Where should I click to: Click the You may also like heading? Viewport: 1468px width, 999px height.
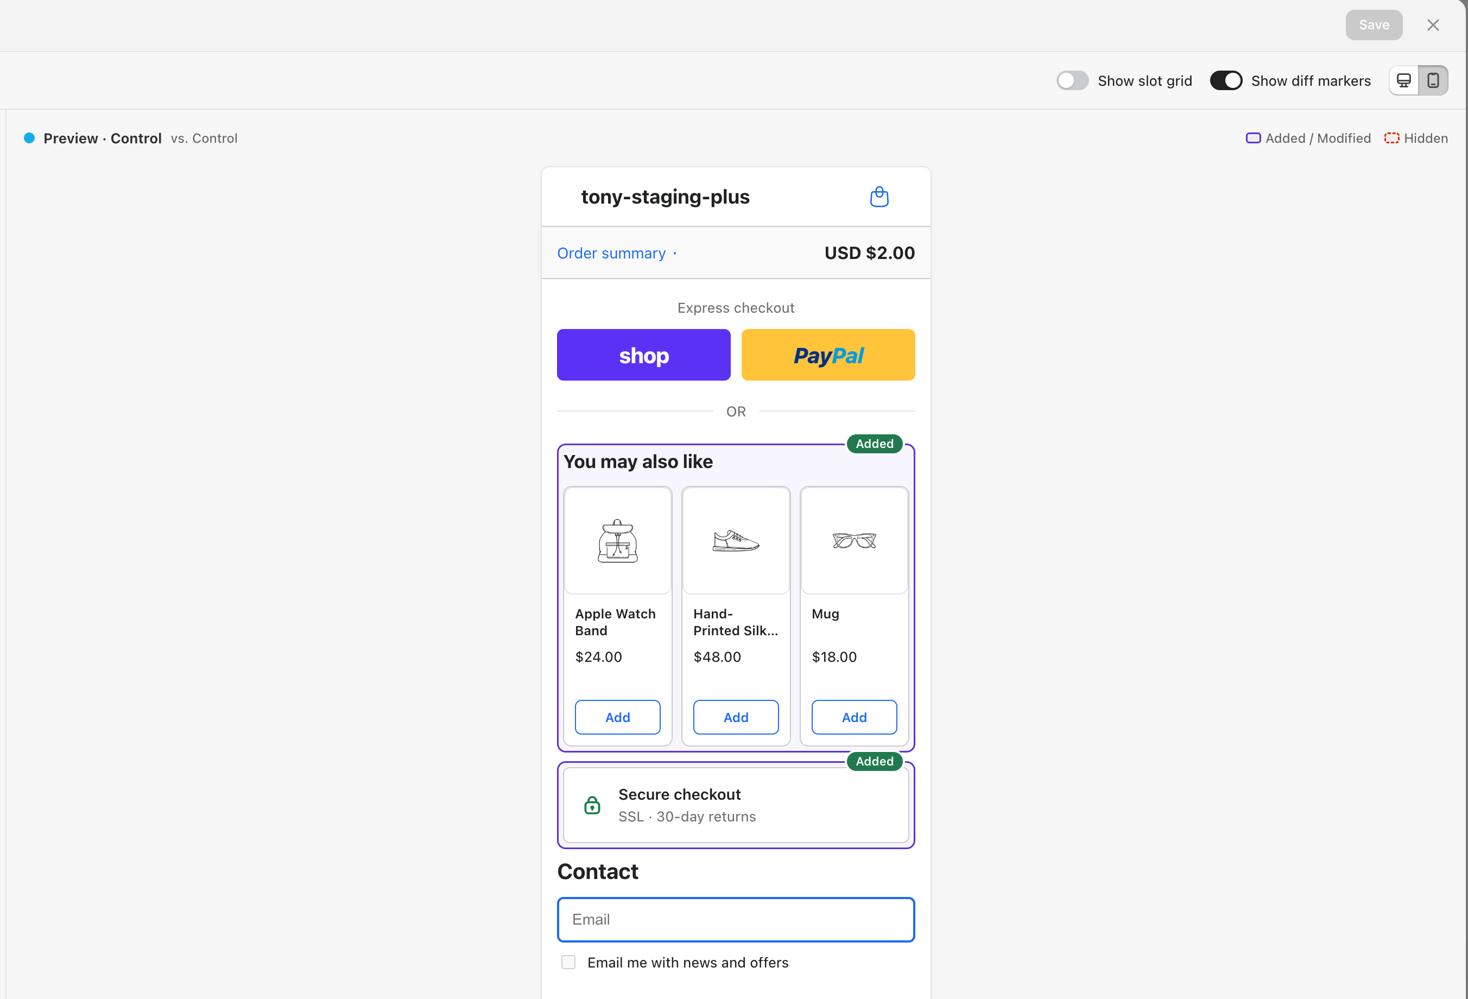(638, 462)
